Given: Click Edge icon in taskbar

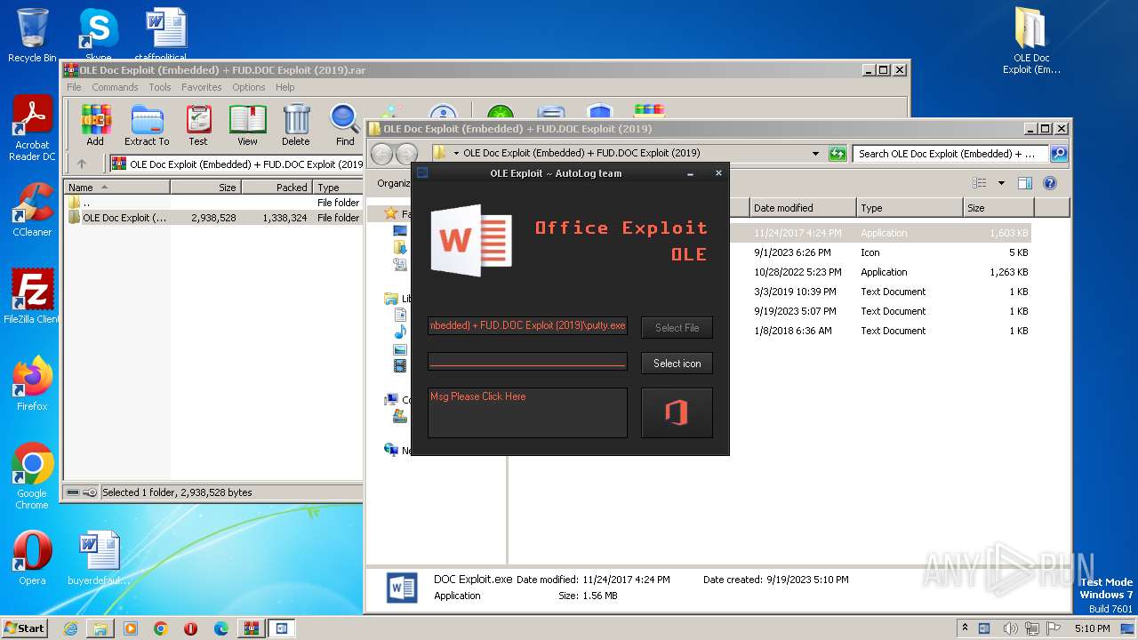Looking at the screenshot, I should click(220, 628).
